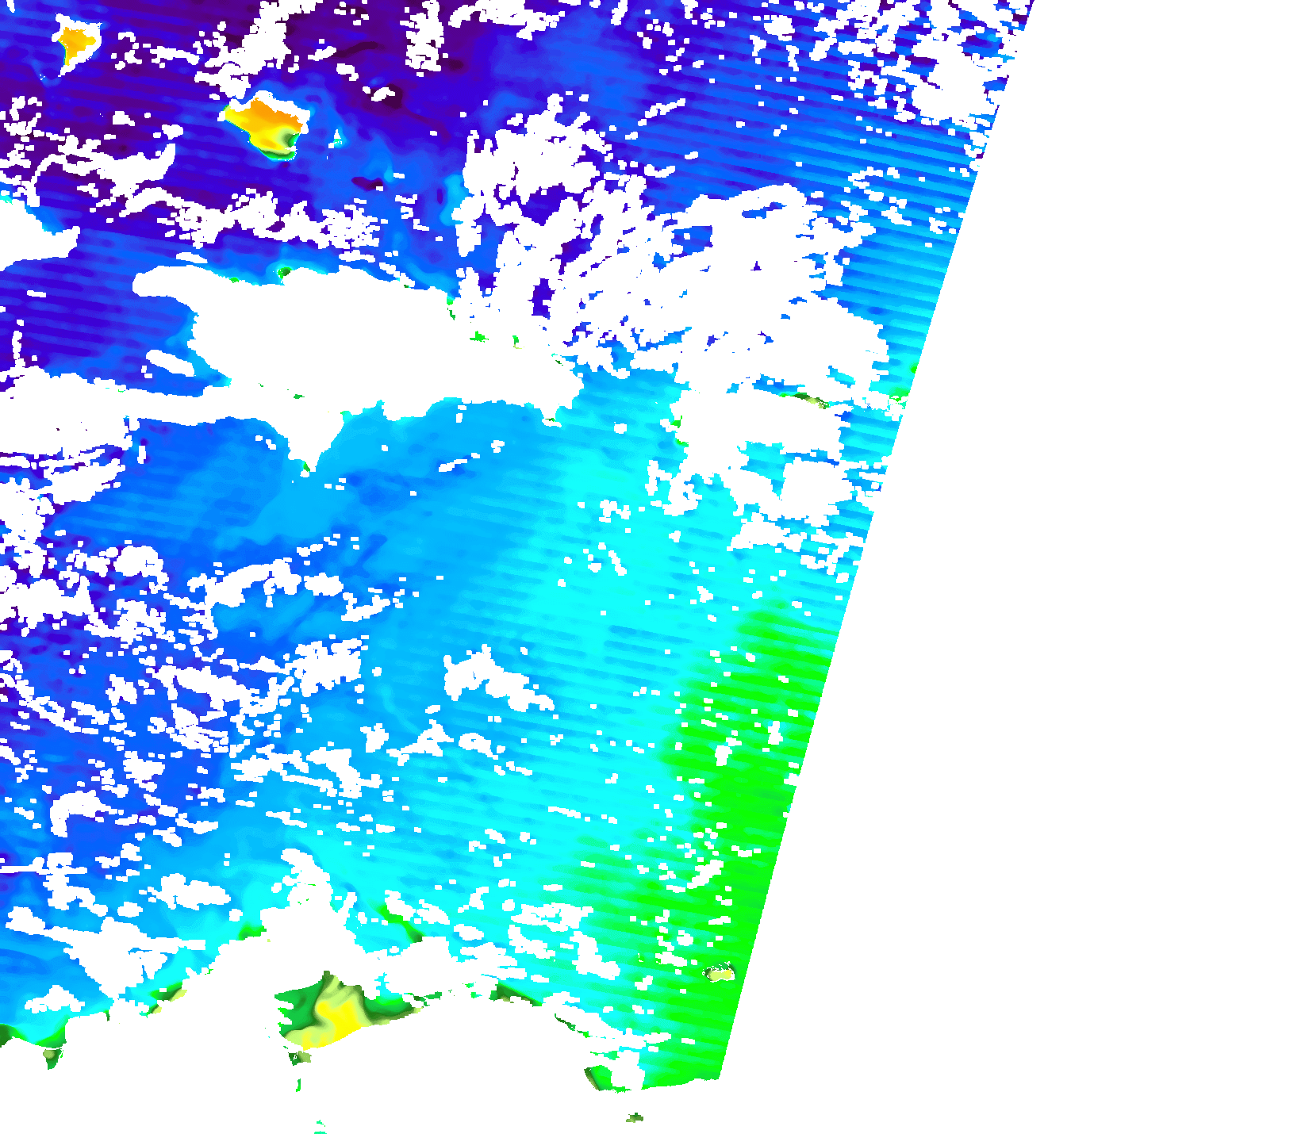Click the isolated small green speck at very bottom
This screenshot has width=1309, height=1134.
click(635, 1118)
